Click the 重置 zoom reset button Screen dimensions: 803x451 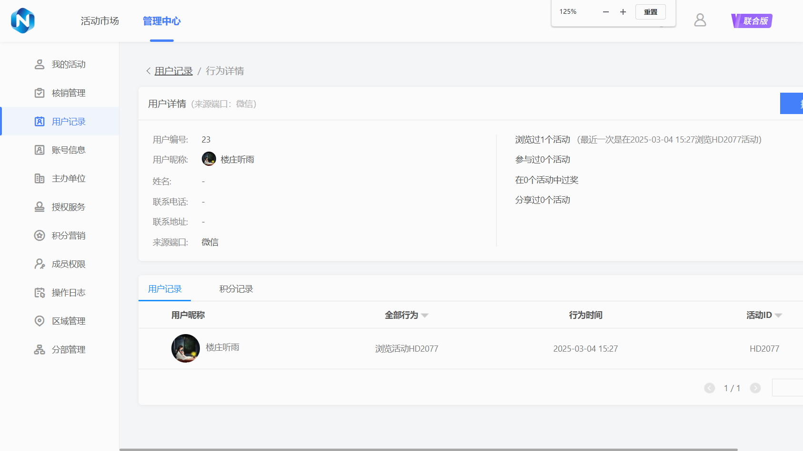tap(650, 12)
